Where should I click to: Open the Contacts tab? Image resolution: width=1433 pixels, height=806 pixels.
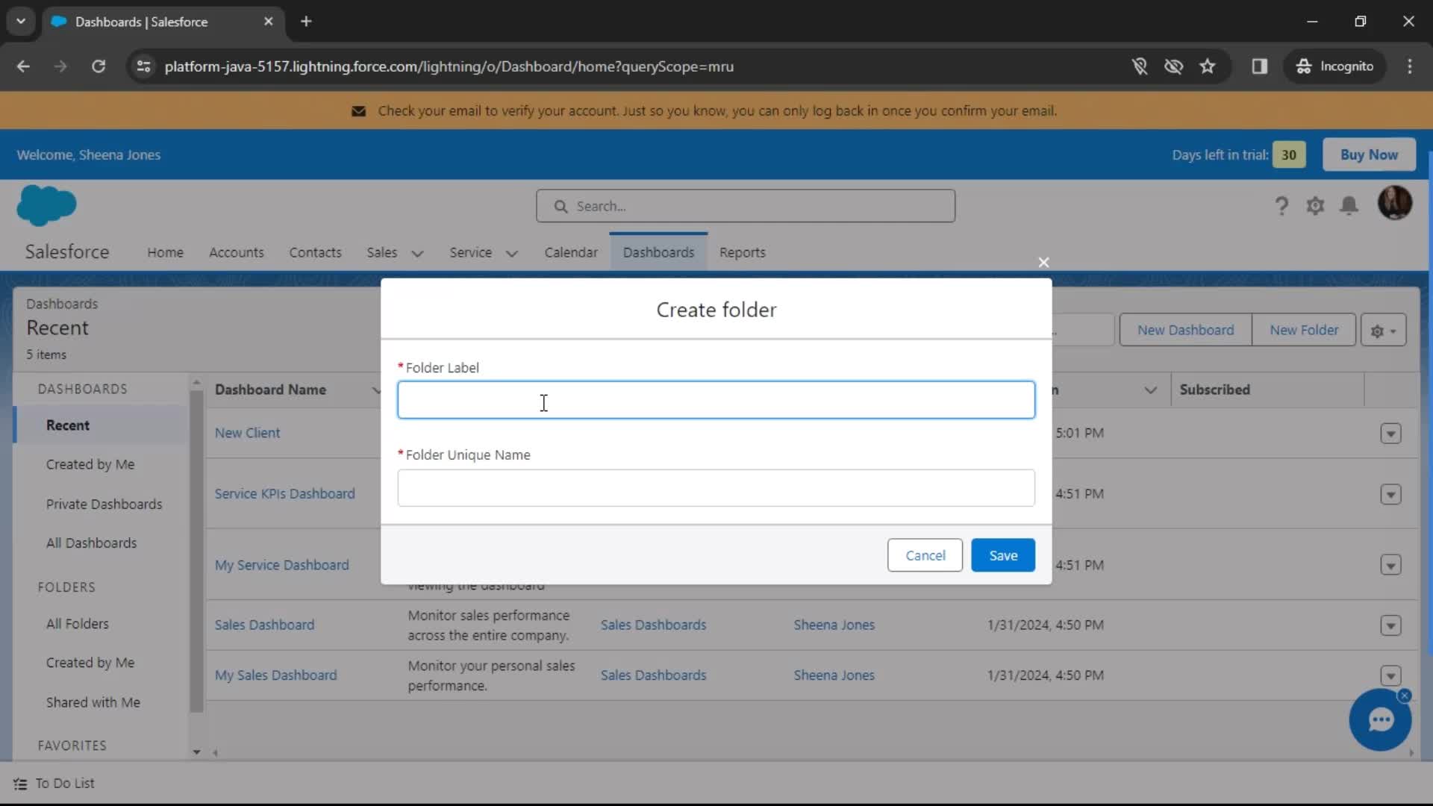[315, 252]
